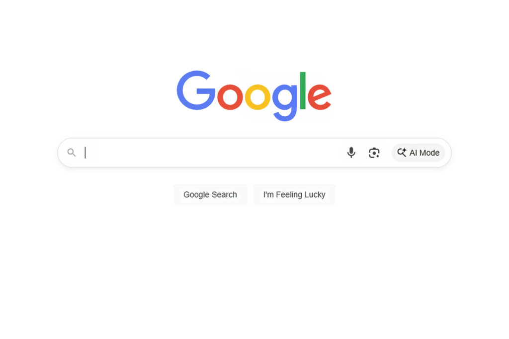
Task: Click the sparkle search icon in AI Mode
Action: (402, 152)
